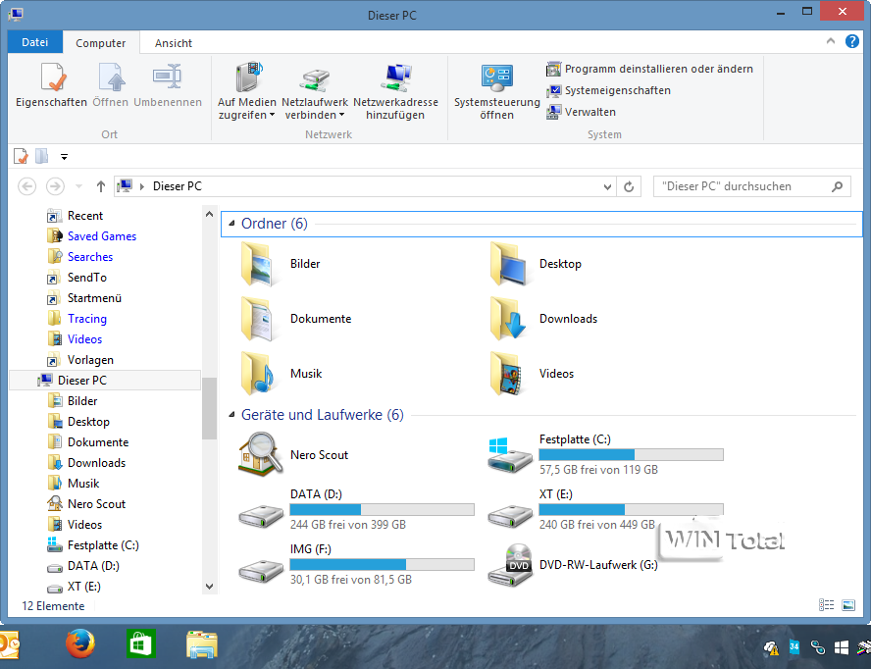Viewport: 871px width, 669px height.
Task: Open Firefox from the taskbar
Action: pos(80,643)
